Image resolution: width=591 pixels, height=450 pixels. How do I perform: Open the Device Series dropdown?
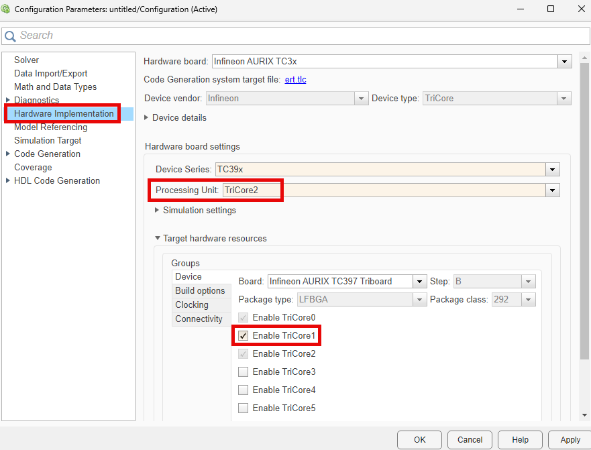point(552,169)
